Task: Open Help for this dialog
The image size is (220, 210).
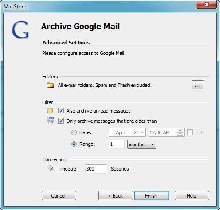Action: pos(192,196)
